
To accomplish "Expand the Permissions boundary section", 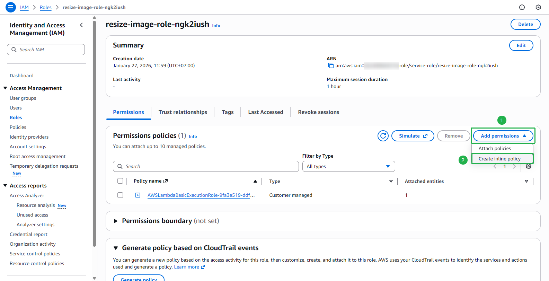I will coord(116,221).
